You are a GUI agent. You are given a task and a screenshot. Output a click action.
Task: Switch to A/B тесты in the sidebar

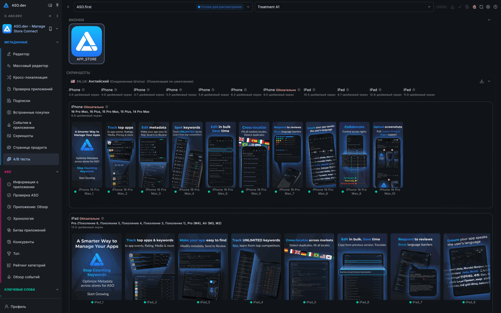(x=21, y=159)
